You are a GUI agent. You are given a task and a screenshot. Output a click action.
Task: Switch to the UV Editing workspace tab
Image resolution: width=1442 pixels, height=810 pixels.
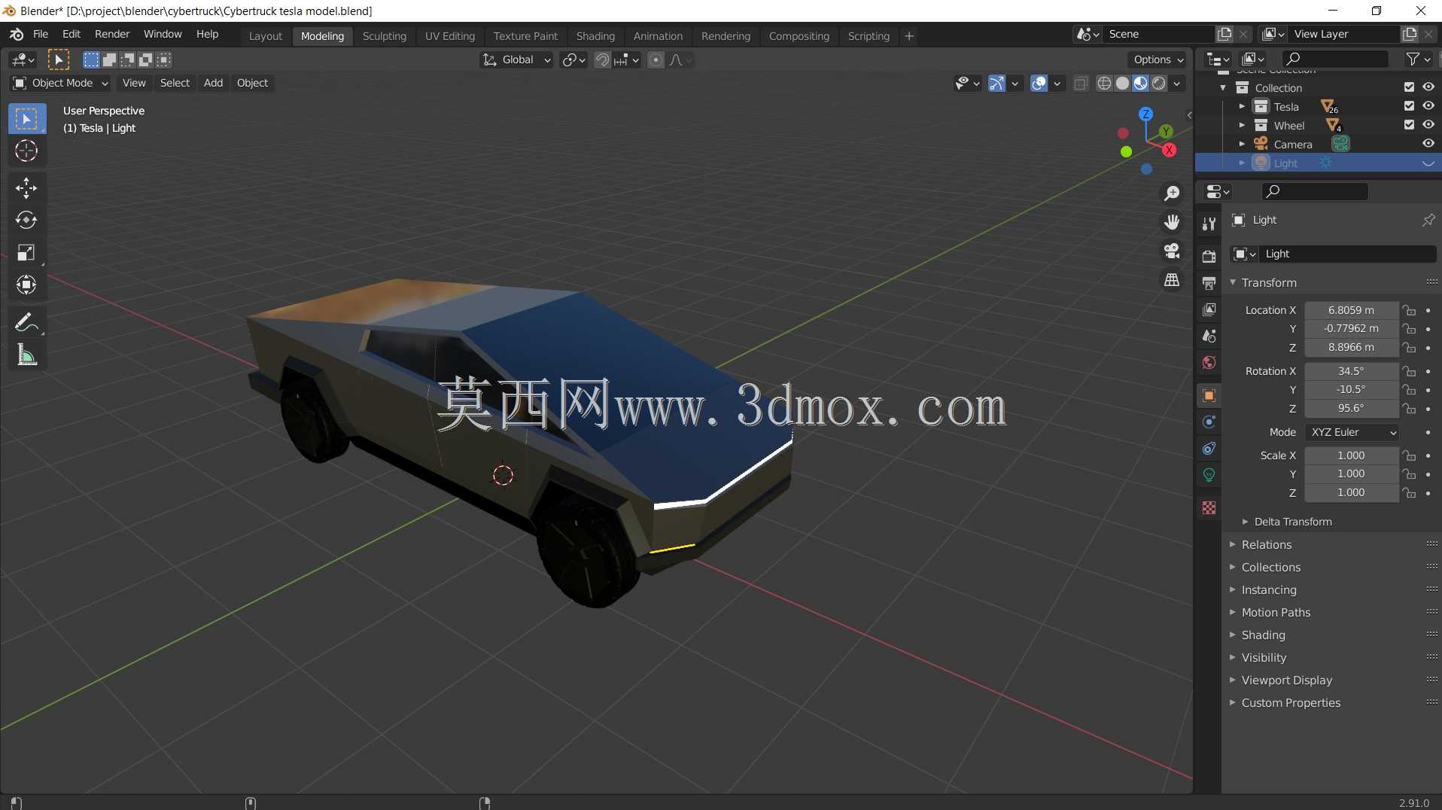pyautogui.click(x=450, y=36)
